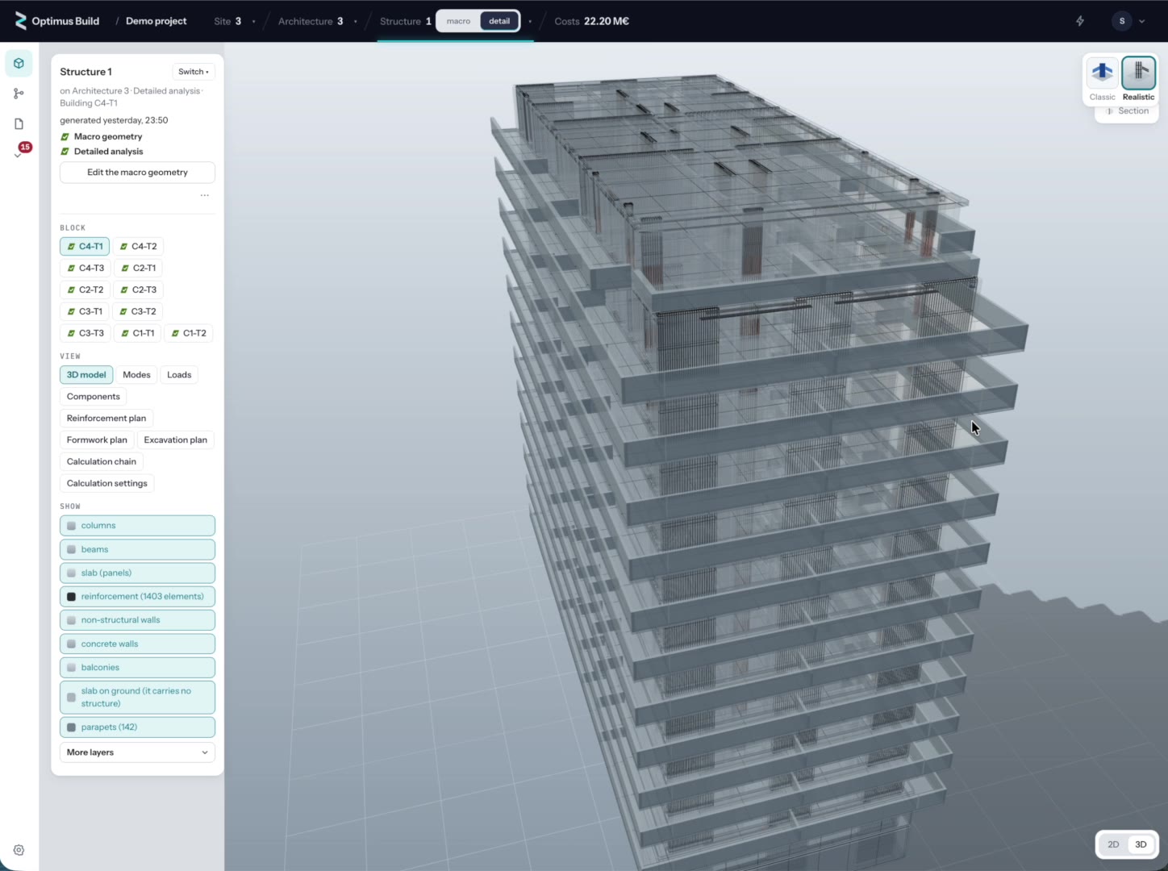Expand the More layers dropdown
This screenshot has height=871, width=1168.
pyautogui.click(x=137, y=752)
